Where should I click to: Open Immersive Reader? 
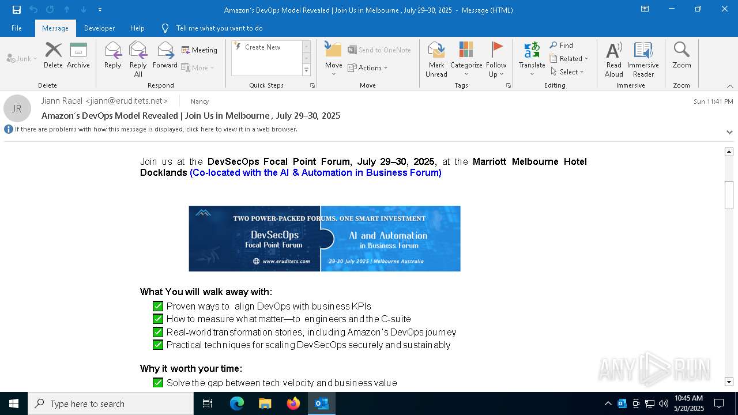[x=643, y=59]
